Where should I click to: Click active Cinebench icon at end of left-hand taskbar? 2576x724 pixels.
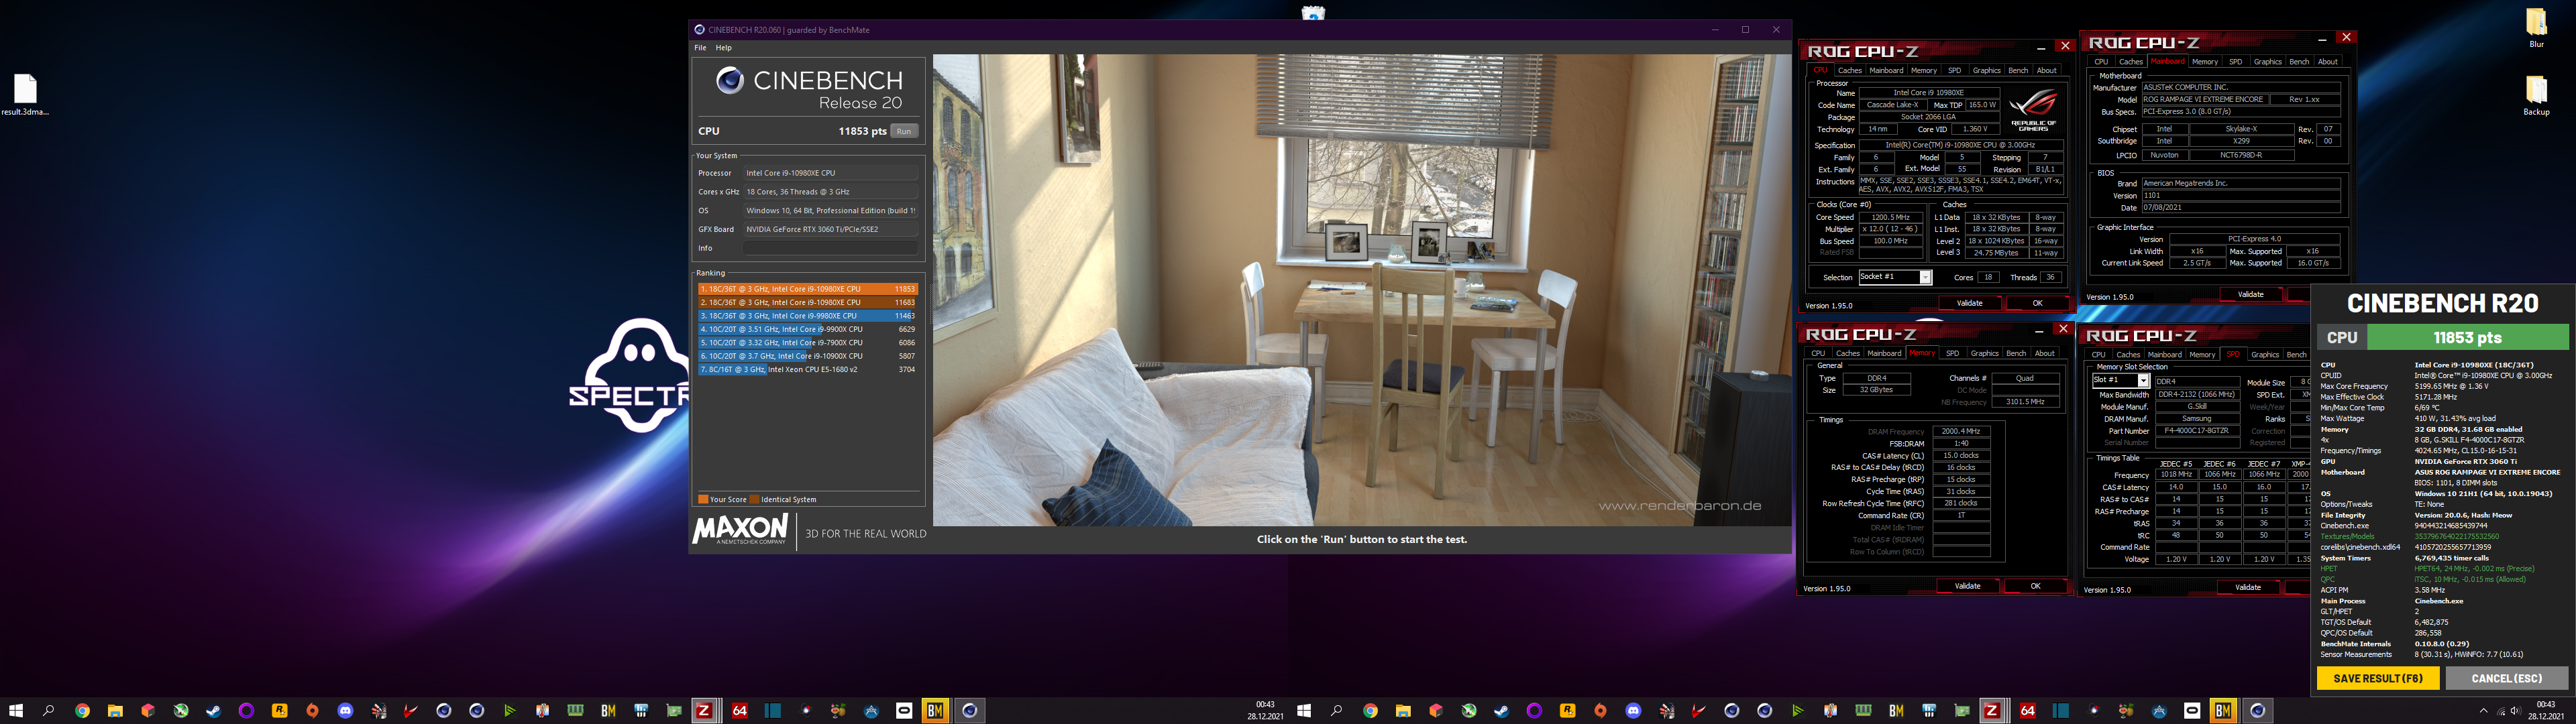[x=969, y=711]
